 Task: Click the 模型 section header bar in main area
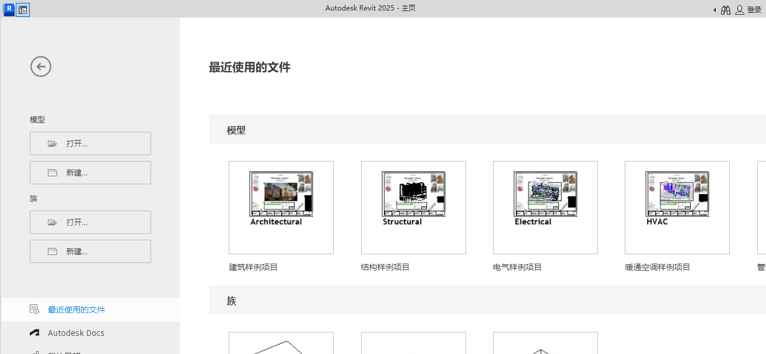[x=488, y=129]
